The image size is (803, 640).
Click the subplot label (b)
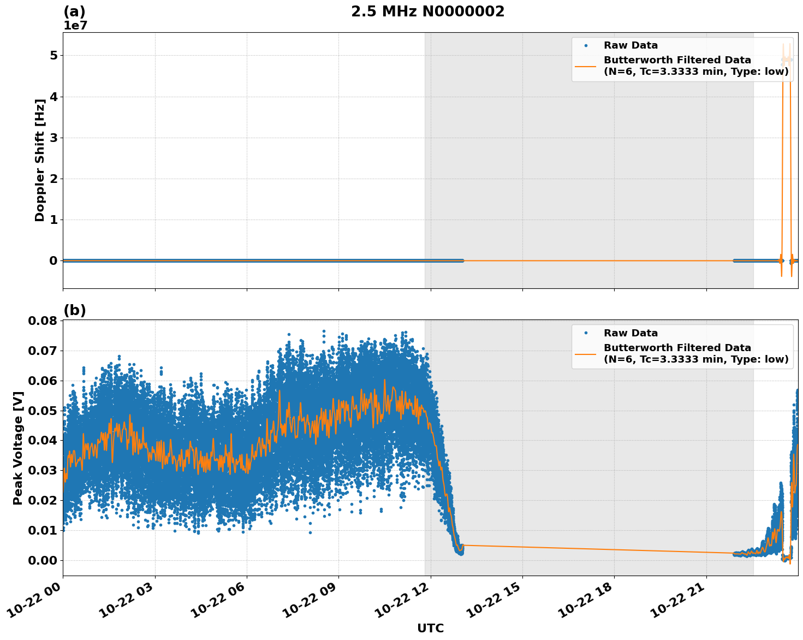click(x=74, y=310)
